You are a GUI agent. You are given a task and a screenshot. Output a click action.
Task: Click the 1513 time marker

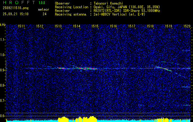click(58, 26)
